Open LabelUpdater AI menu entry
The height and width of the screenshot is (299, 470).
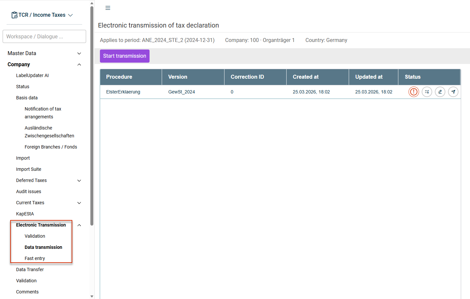point(32,75)
